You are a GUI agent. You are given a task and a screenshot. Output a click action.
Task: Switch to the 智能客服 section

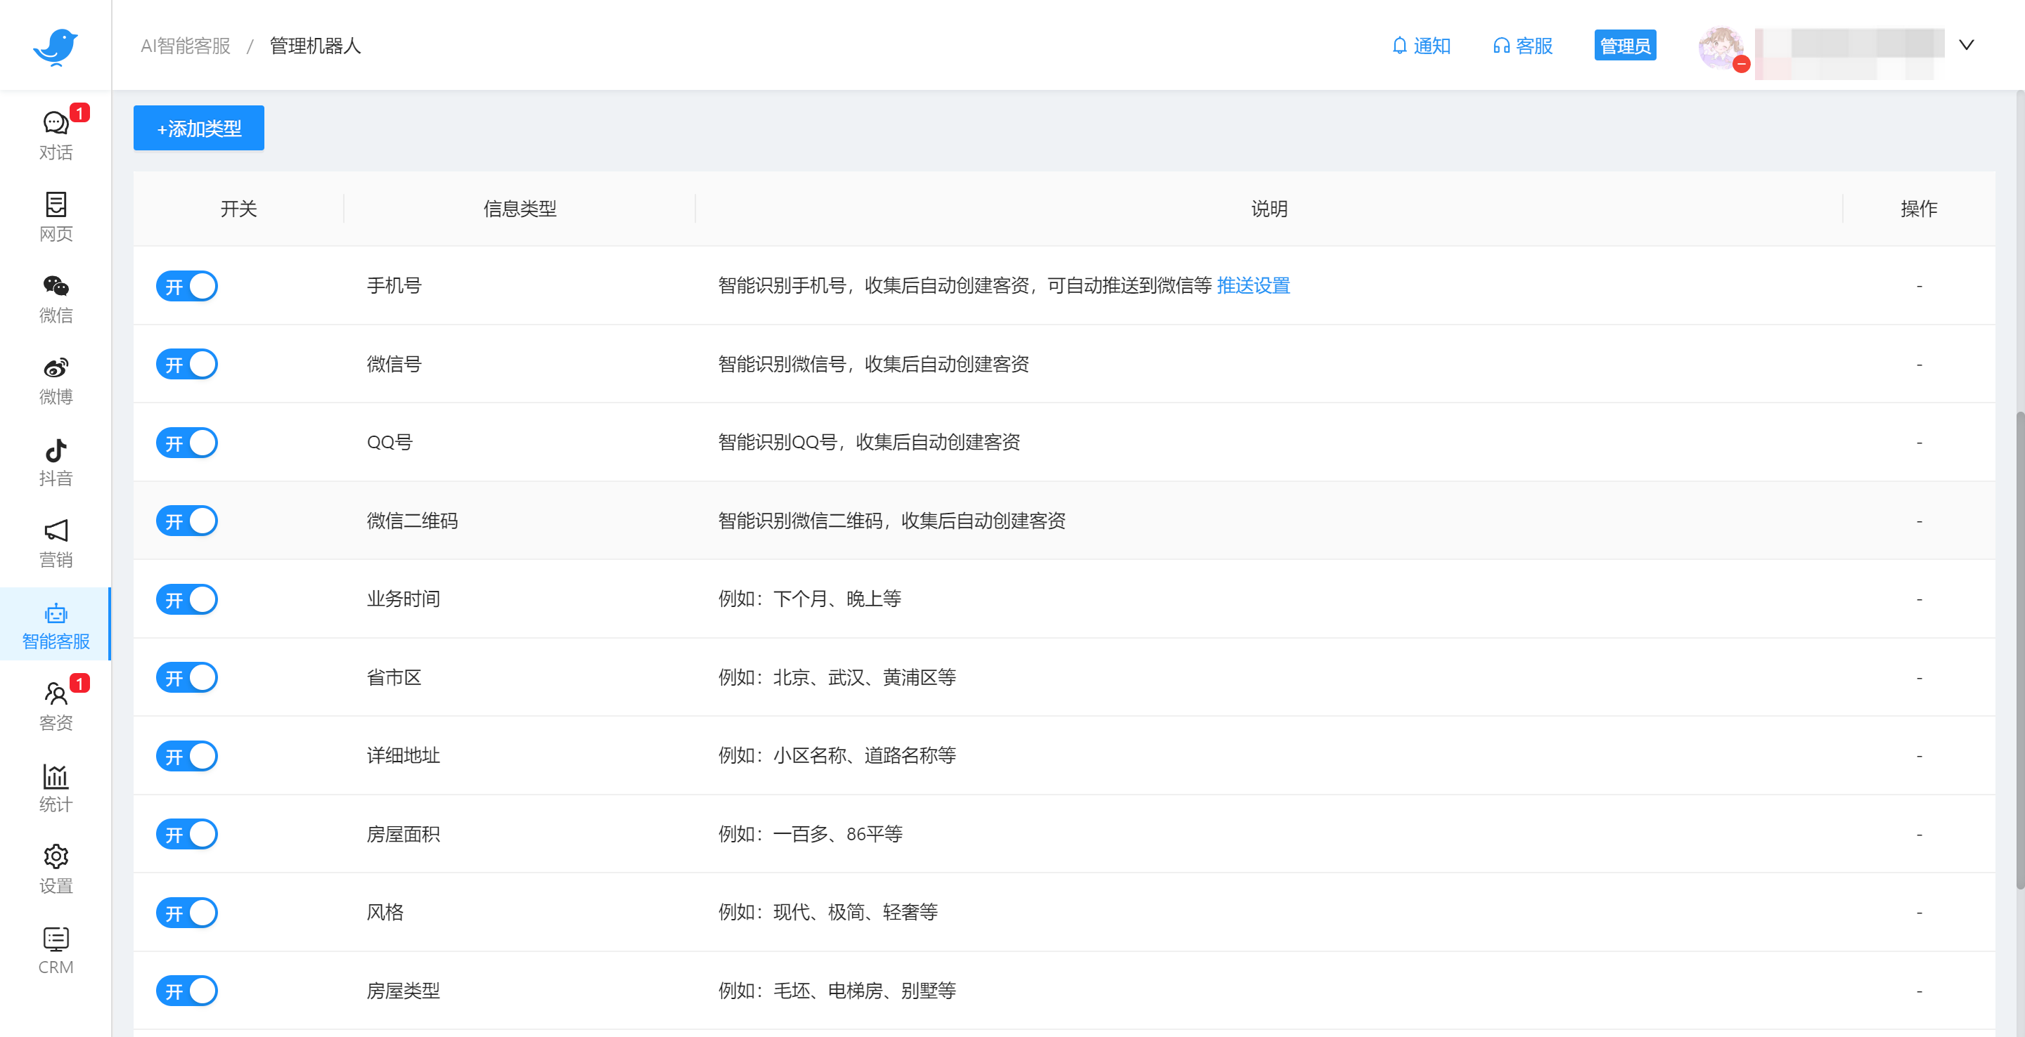(x=55, y=623)
